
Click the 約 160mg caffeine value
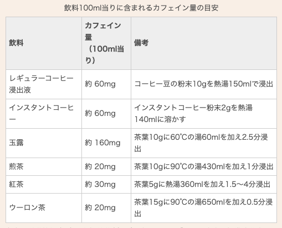102,143
